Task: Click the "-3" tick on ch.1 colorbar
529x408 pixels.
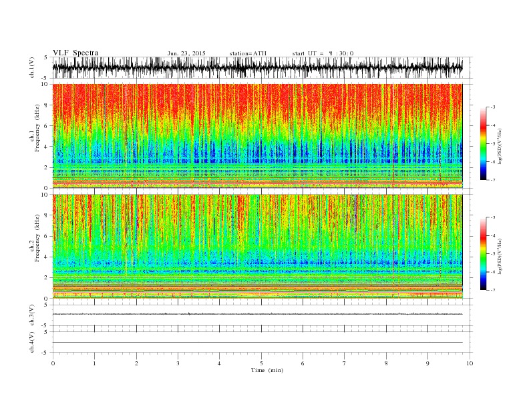Action: (493, 107)
